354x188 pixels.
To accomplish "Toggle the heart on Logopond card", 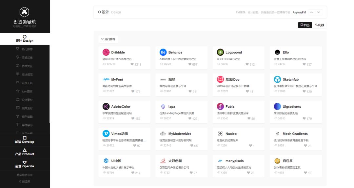I will (247, 64).
